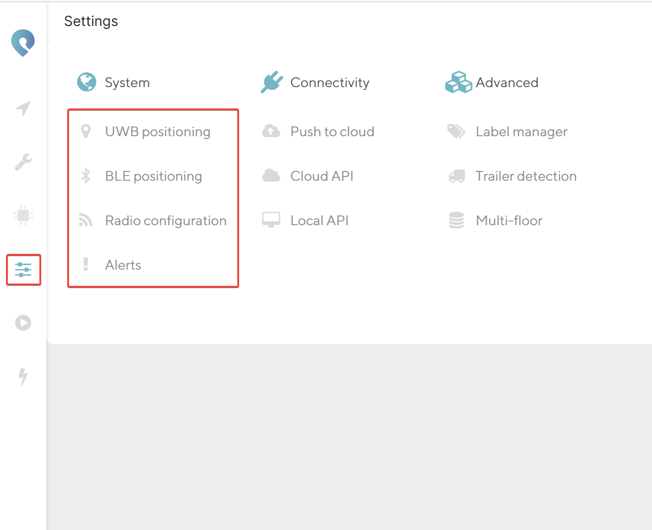Open Multi-floor settings
This screenshot has height=530, width=652.
coord(509,221)
